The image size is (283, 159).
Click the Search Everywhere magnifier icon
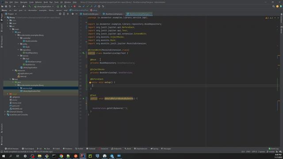point(273,6)
